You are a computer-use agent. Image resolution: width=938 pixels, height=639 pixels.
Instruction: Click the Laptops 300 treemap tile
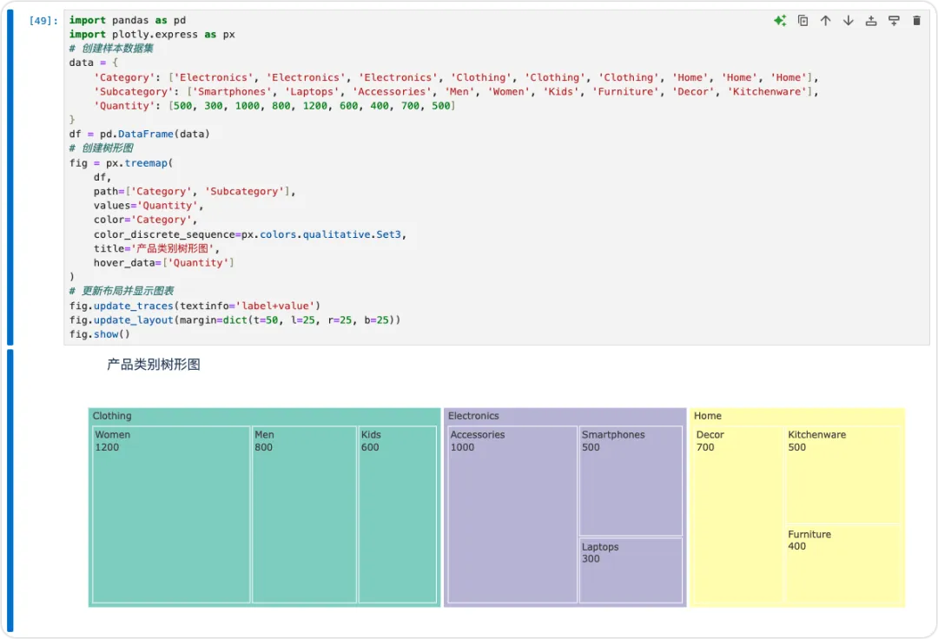[631, 570]
